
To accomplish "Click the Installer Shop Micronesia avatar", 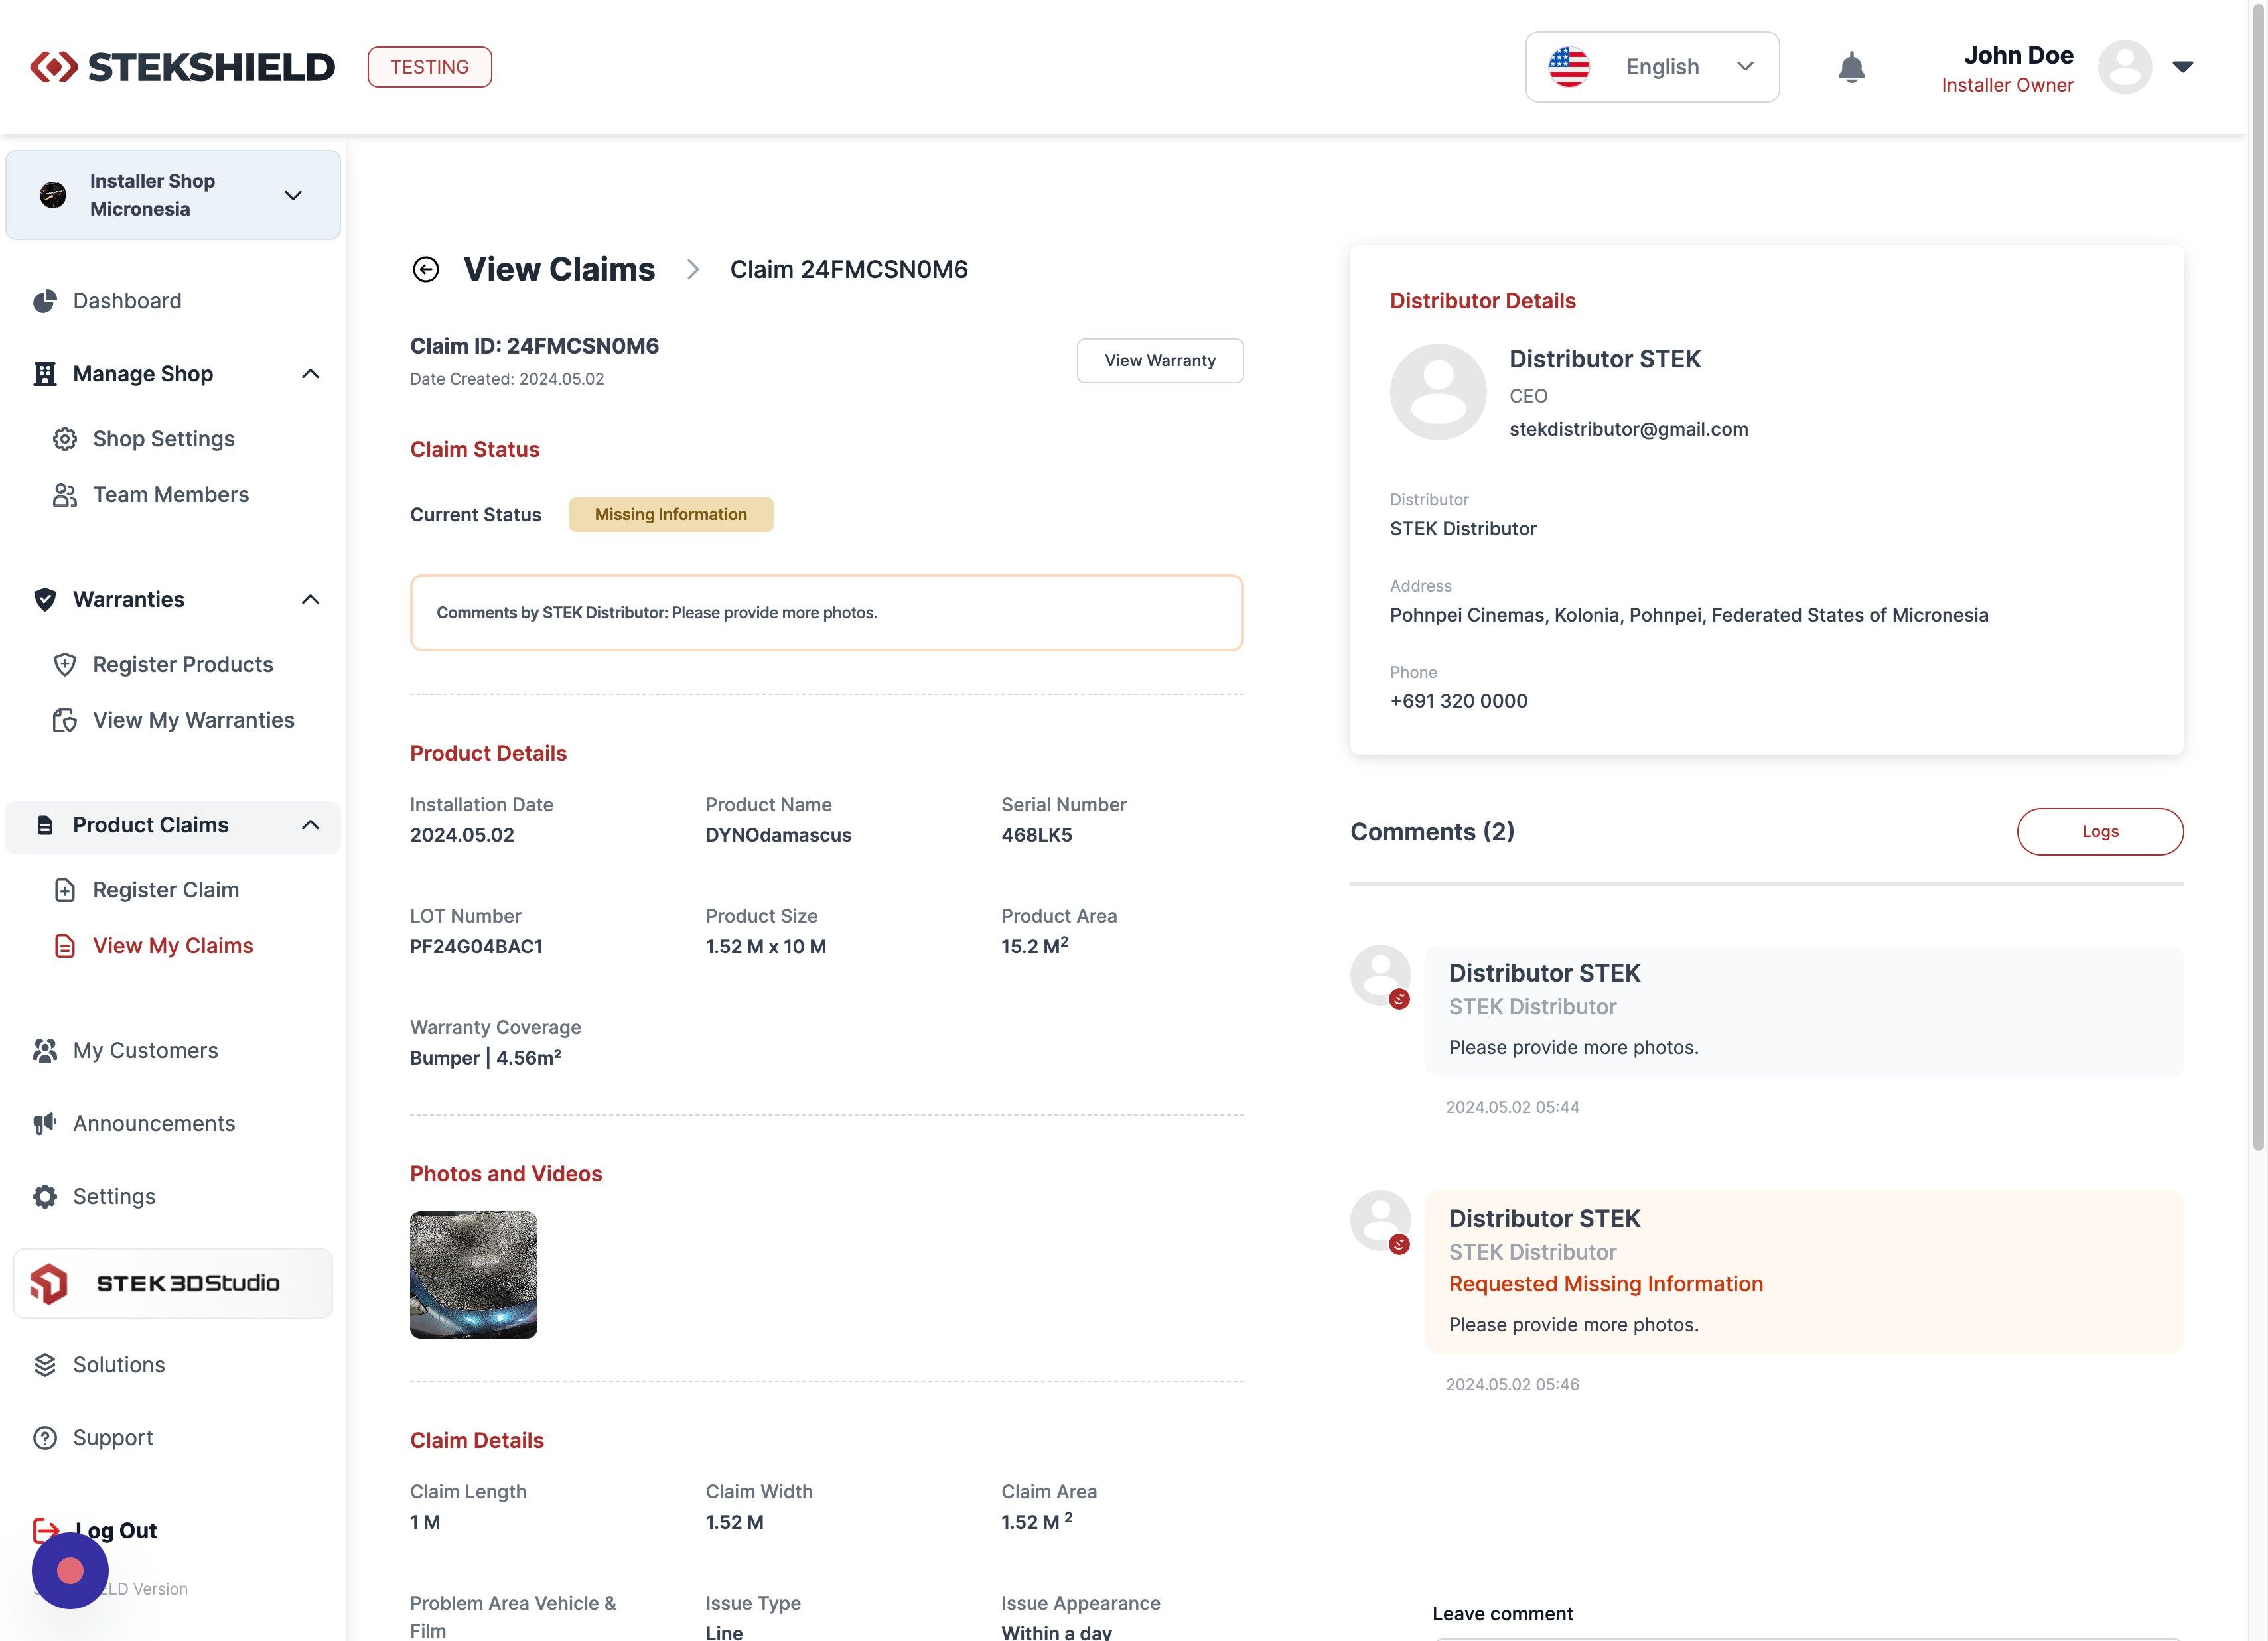I will pyautogui.click(x=53, y=195).
